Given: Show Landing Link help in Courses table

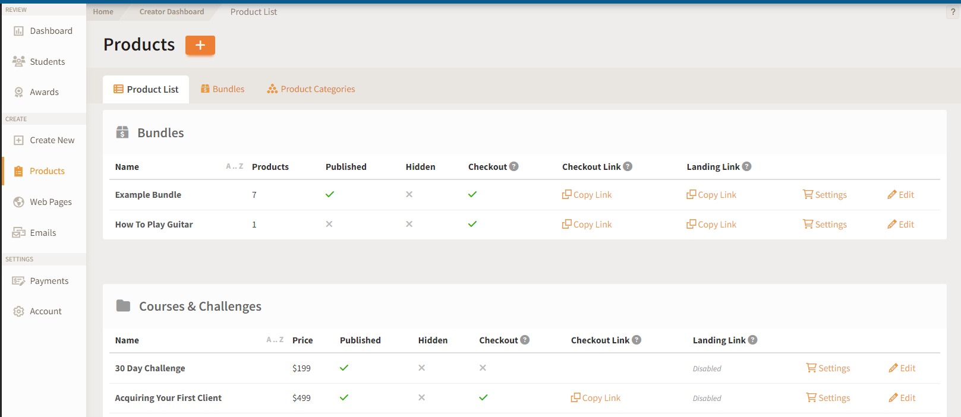Looking at the screenshot, I should coord(752,340).
